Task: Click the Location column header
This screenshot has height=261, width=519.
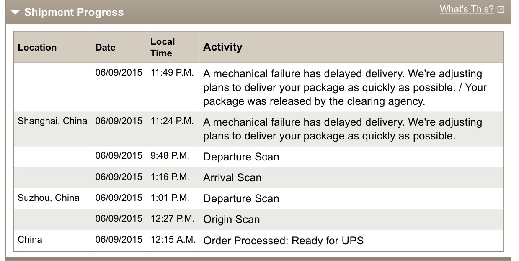Action: [x=37, y=48]
